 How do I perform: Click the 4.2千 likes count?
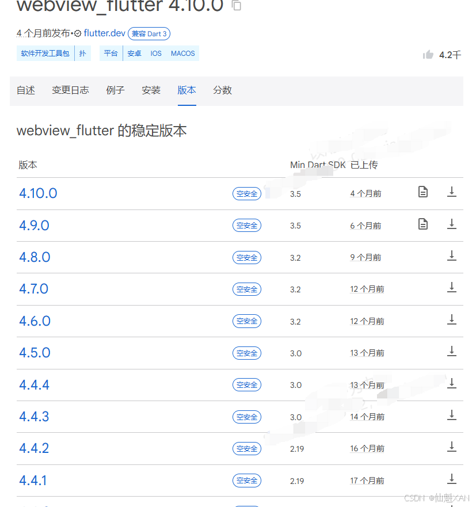(450, 55)
